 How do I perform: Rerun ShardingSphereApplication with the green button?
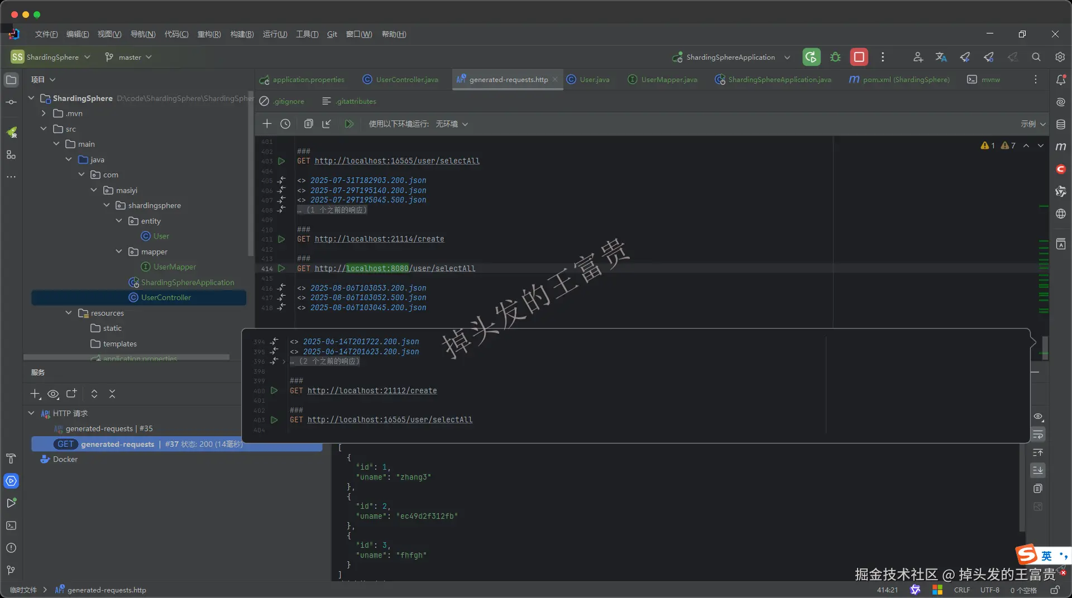coord(811,57)
